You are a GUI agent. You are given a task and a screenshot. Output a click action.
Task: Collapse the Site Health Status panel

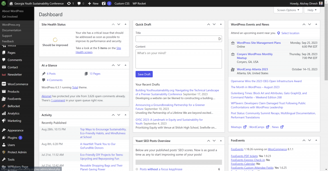[x=125, y=24]
